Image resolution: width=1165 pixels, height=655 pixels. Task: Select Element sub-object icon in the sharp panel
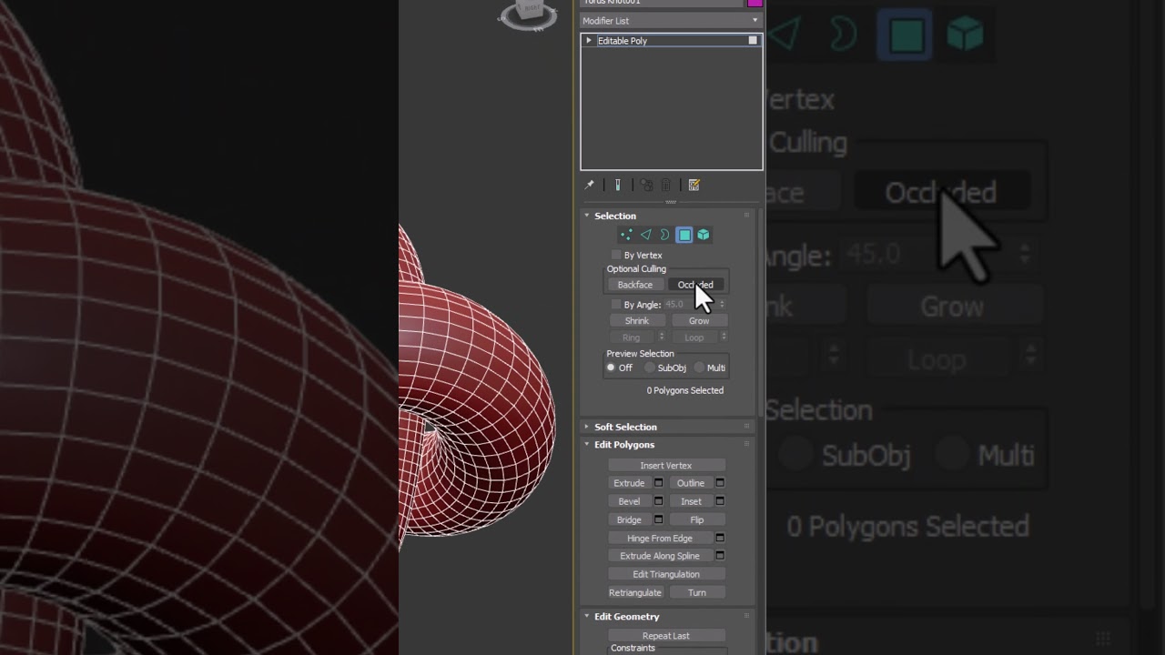704,235
